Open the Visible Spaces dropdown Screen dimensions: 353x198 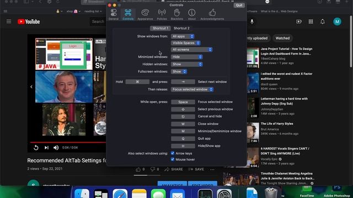[185, 43]
